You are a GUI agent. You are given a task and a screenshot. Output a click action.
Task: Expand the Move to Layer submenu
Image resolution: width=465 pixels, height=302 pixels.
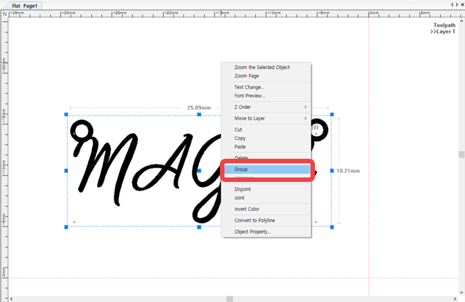[266, 118]
